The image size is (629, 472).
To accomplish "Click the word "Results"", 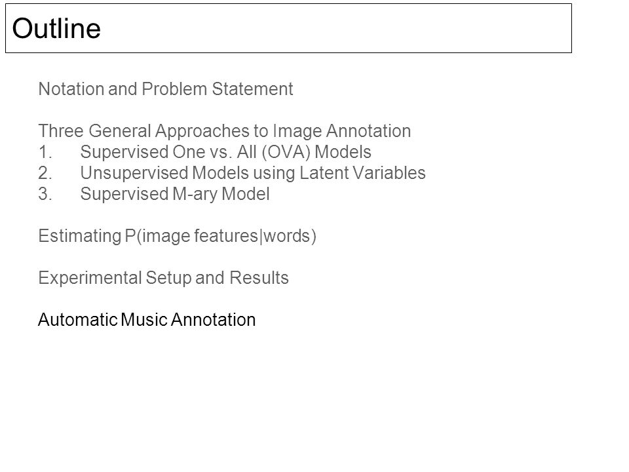I will 259,278.
